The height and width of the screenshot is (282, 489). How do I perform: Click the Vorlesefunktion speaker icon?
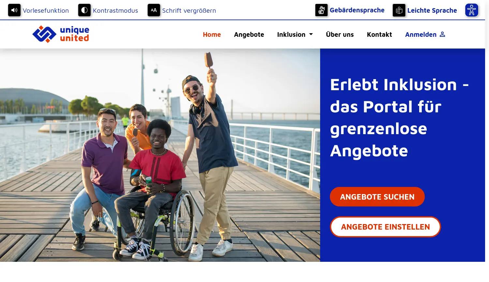click(x=14, y=10)
